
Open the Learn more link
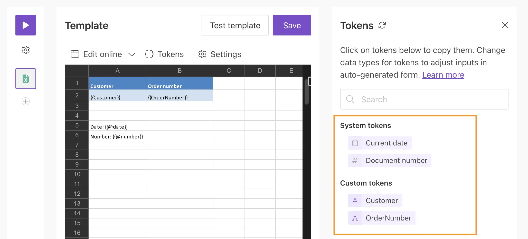pos(443,75)
